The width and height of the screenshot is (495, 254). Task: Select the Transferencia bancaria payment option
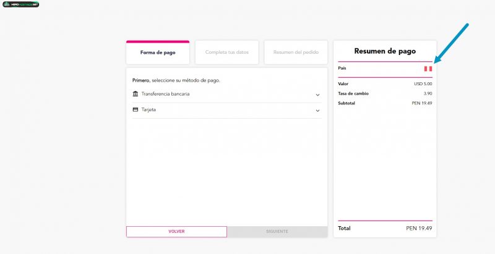coord(165,94)
